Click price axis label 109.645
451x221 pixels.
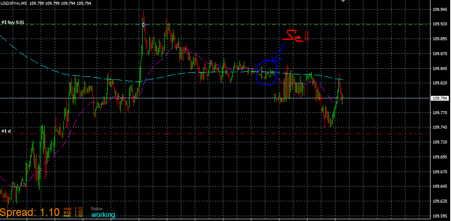click(440, 186)
